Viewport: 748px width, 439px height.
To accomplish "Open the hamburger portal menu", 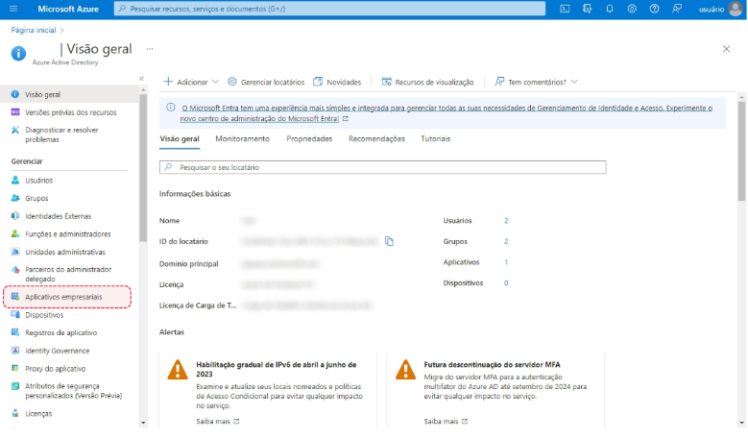I will tap(13, 9).
